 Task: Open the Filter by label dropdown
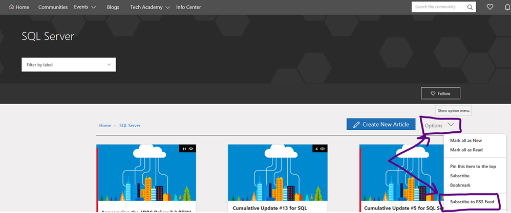coord(69,65)
